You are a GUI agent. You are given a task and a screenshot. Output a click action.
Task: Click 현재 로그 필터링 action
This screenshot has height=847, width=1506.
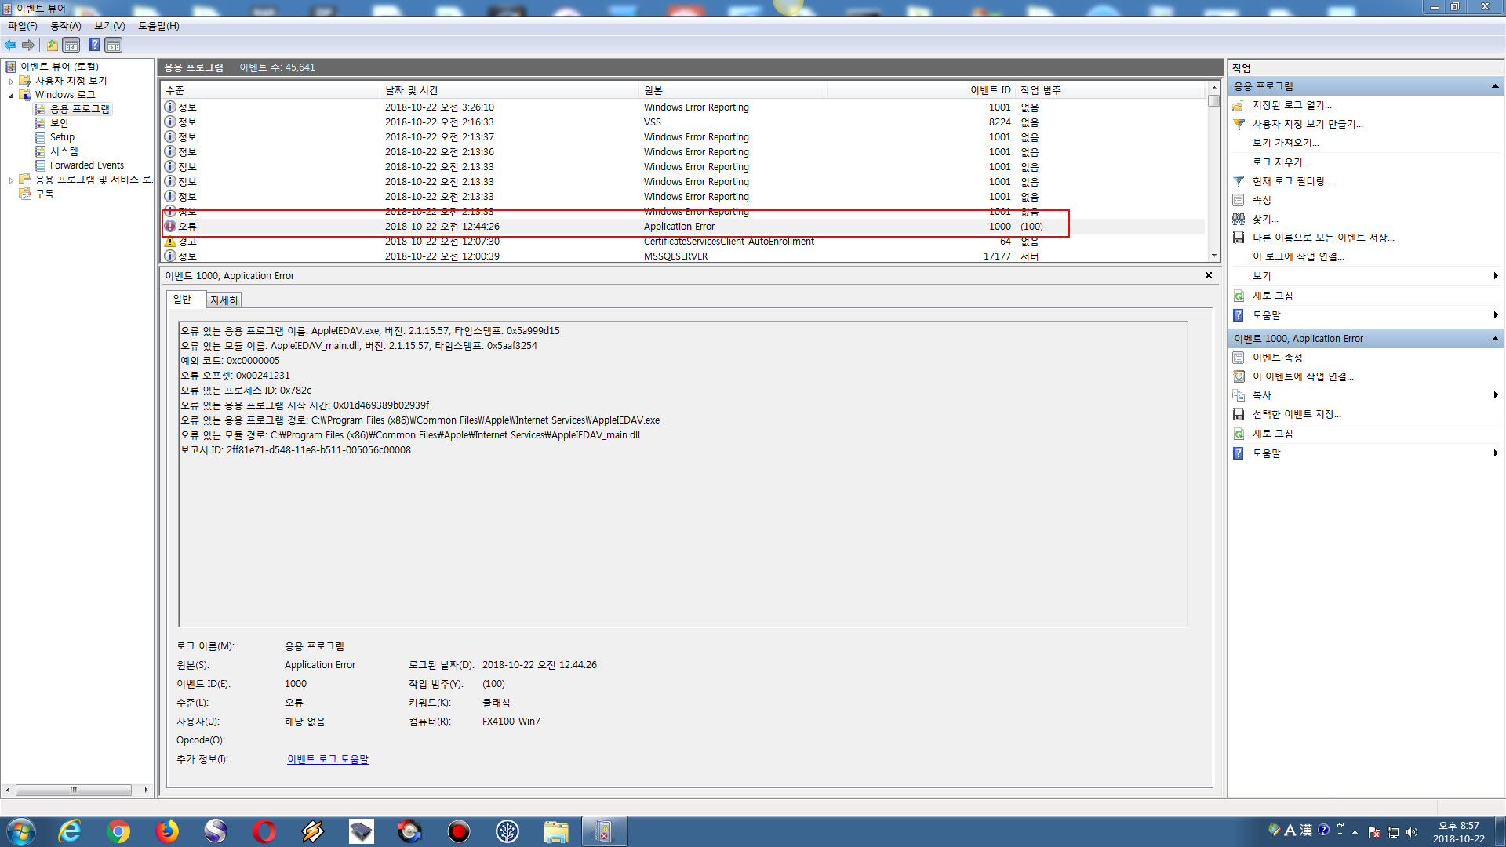pyautogui.click(x=1292, y=181)
